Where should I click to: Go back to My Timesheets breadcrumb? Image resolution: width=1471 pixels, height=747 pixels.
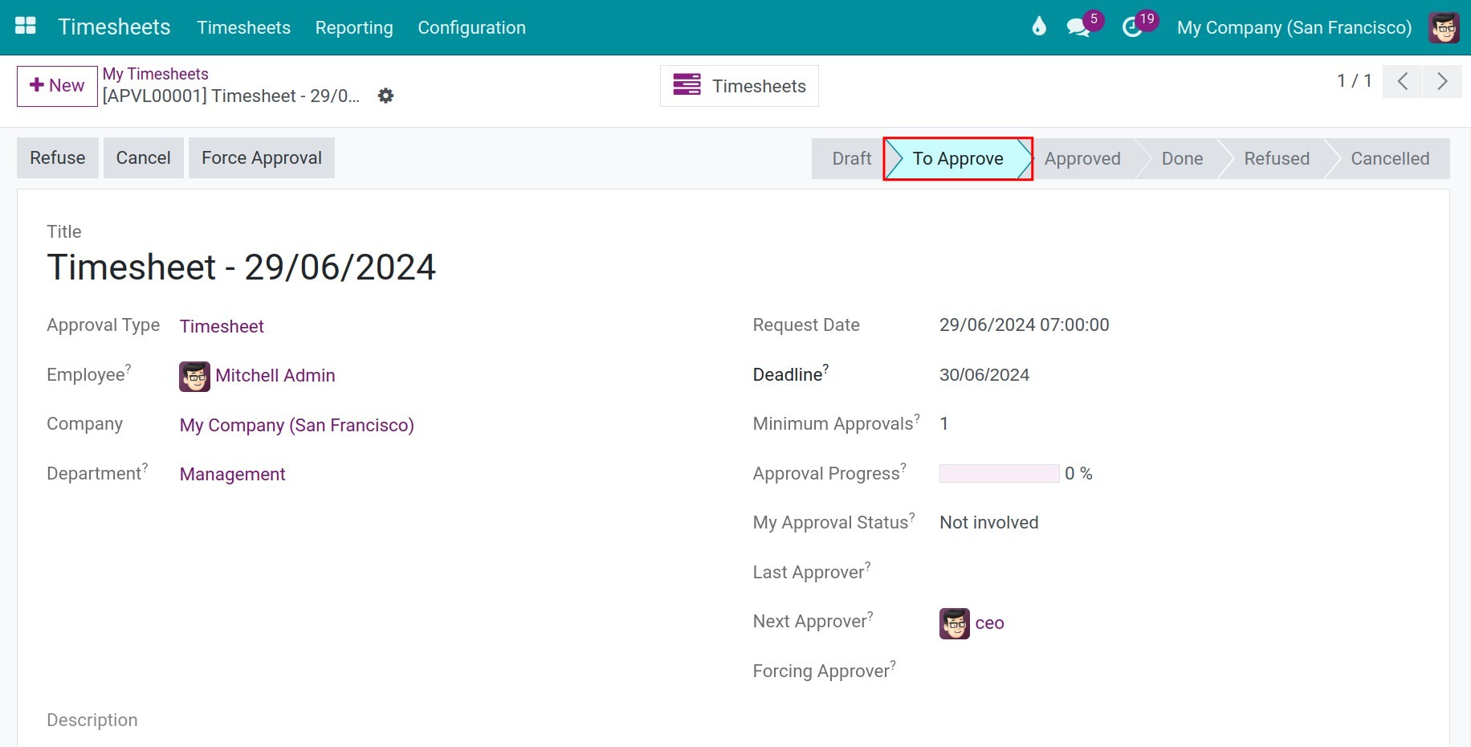point(155,74)
